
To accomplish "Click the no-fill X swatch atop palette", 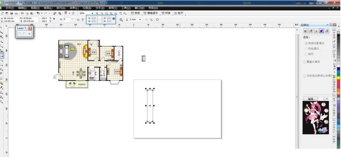I will click(x=339, y=32).
